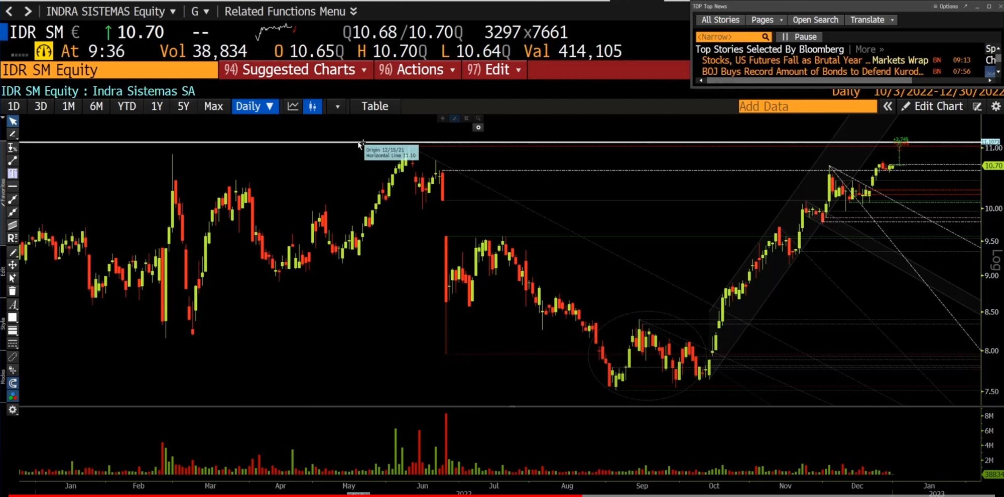1004x497 pixels.
Task: Select the 1D time range
Action: tap(14, 106)
